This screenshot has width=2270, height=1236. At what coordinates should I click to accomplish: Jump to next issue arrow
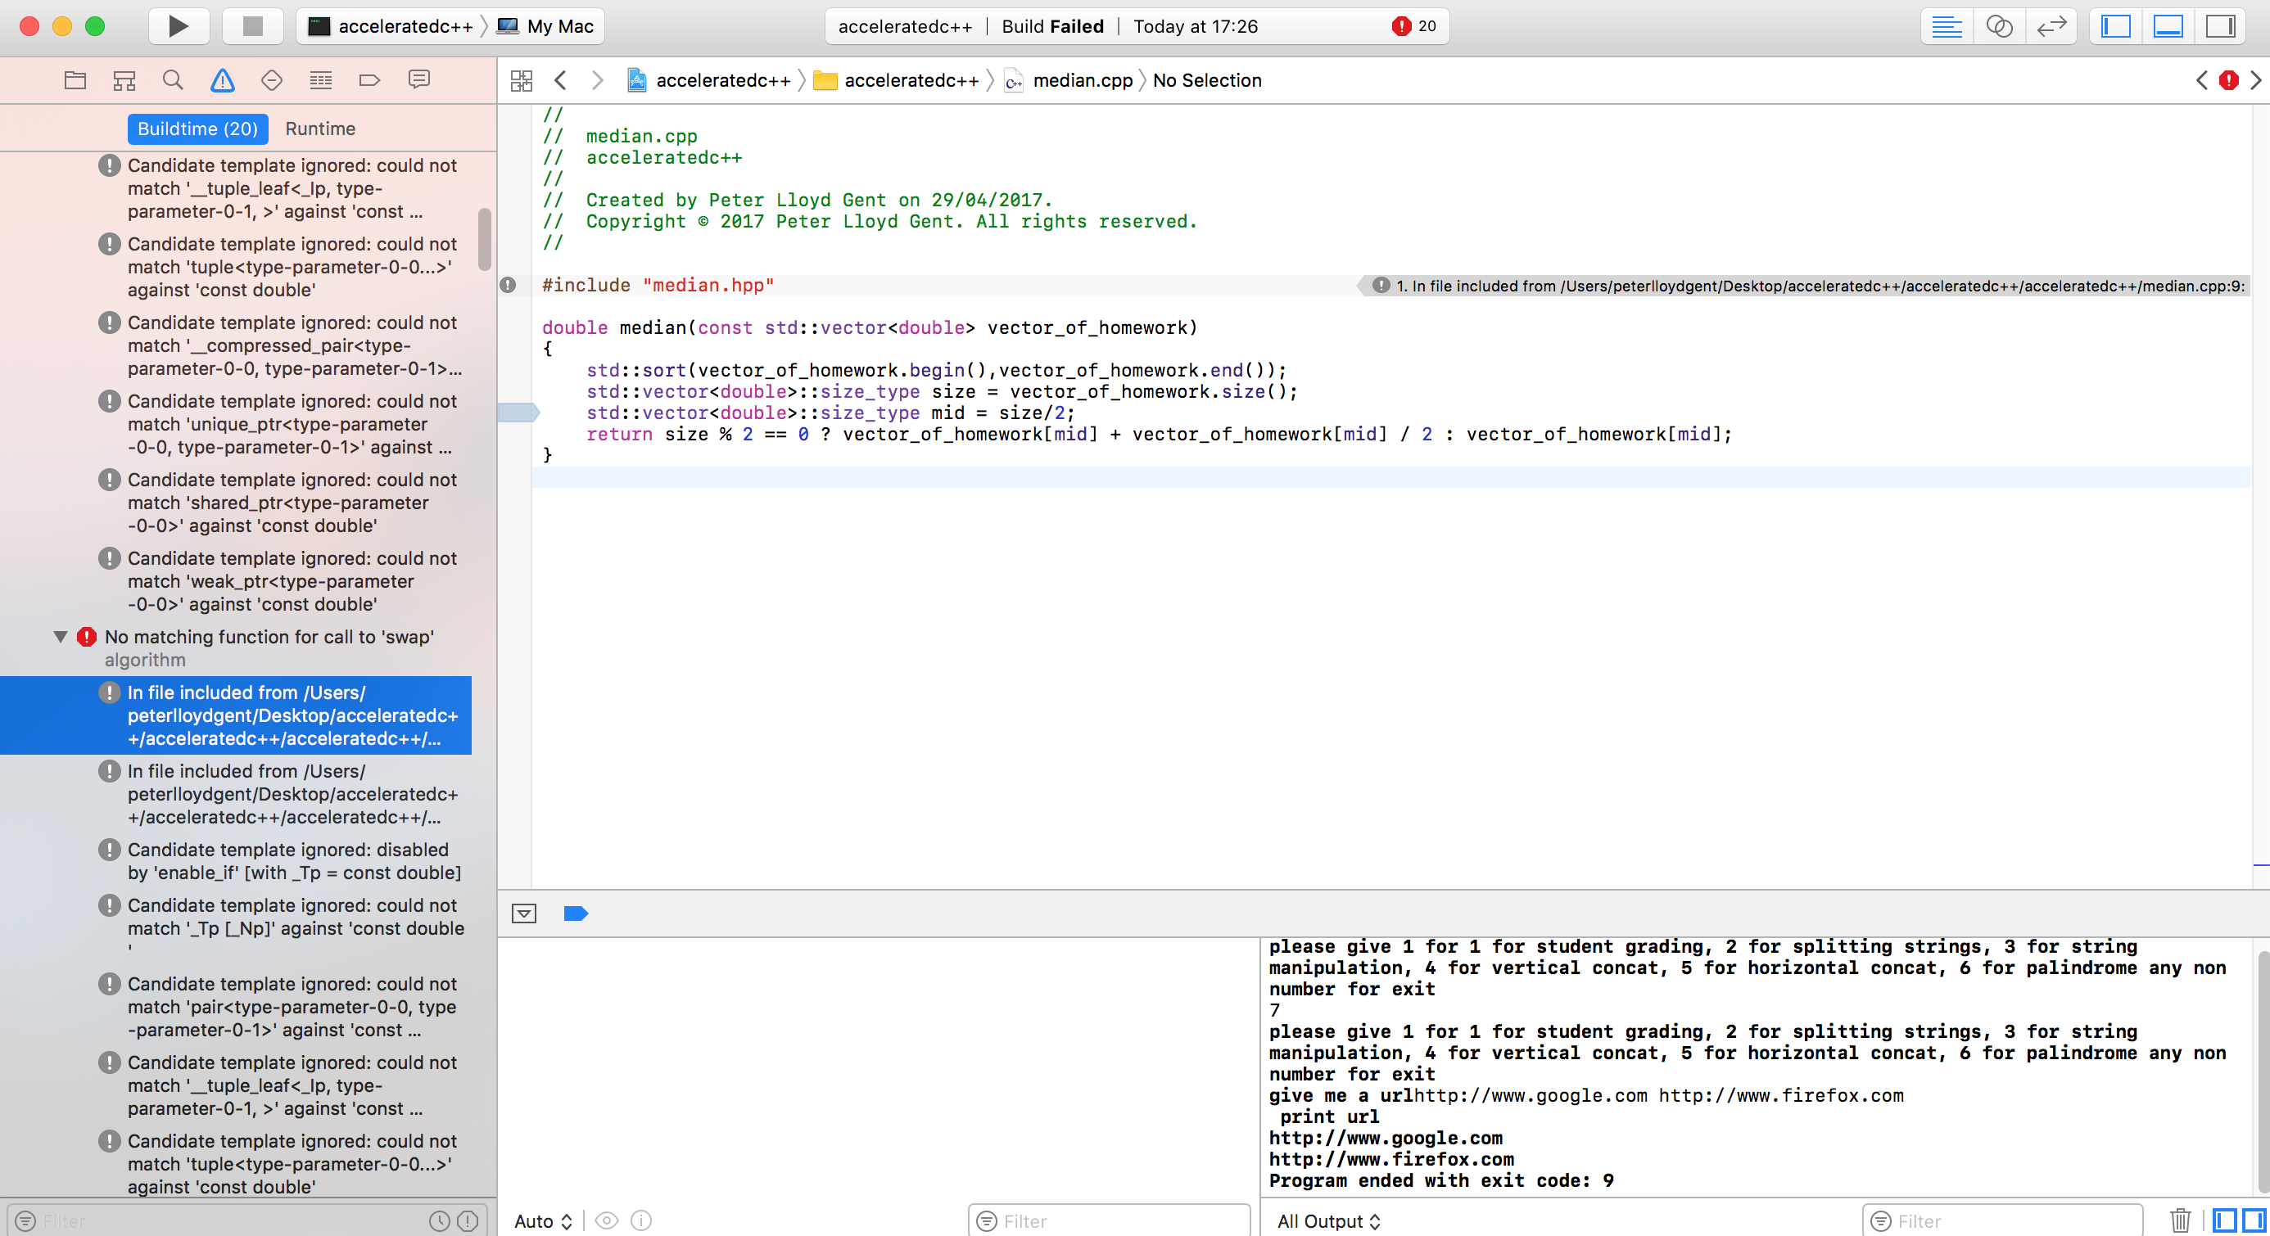point(2255,81)
